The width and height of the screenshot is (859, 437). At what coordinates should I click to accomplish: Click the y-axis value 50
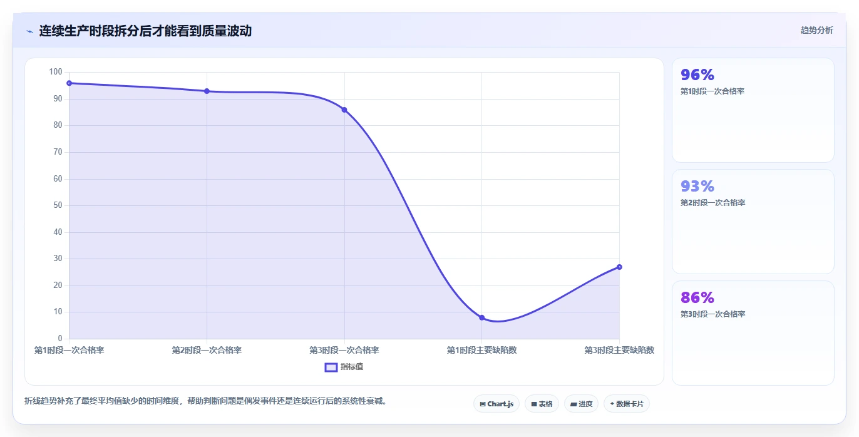58,205
